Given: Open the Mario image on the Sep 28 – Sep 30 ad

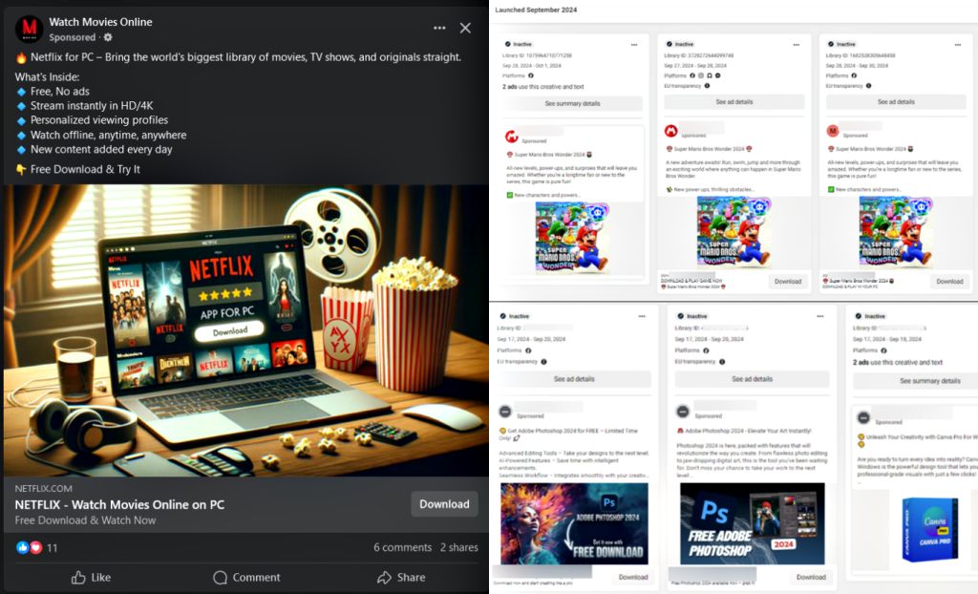Looking at the screenshot, I should pyautogui.click(x=896, y=232).
